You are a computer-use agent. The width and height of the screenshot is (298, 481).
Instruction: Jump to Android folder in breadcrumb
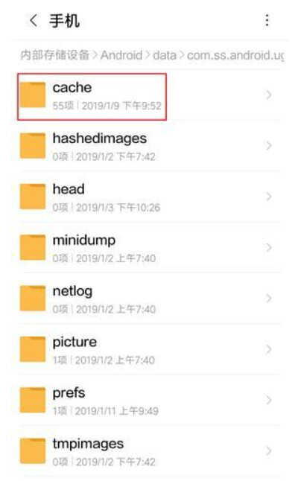pos(121,55)
